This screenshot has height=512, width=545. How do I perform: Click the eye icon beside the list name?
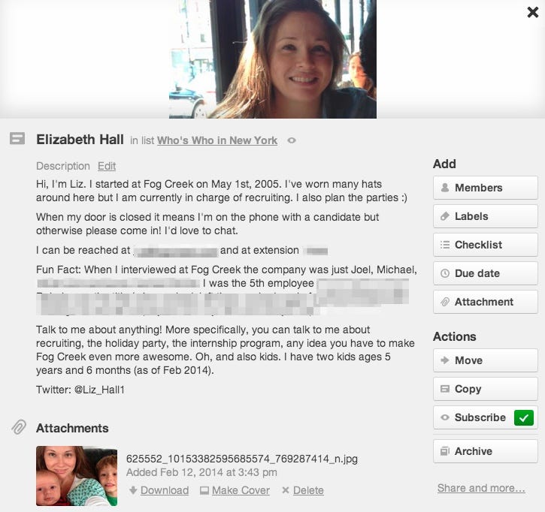point(292,140)
